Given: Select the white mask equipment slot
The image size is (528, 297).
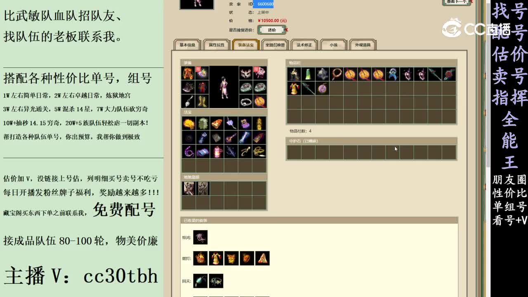Looking at the screenshot, I should pos(246,73).
